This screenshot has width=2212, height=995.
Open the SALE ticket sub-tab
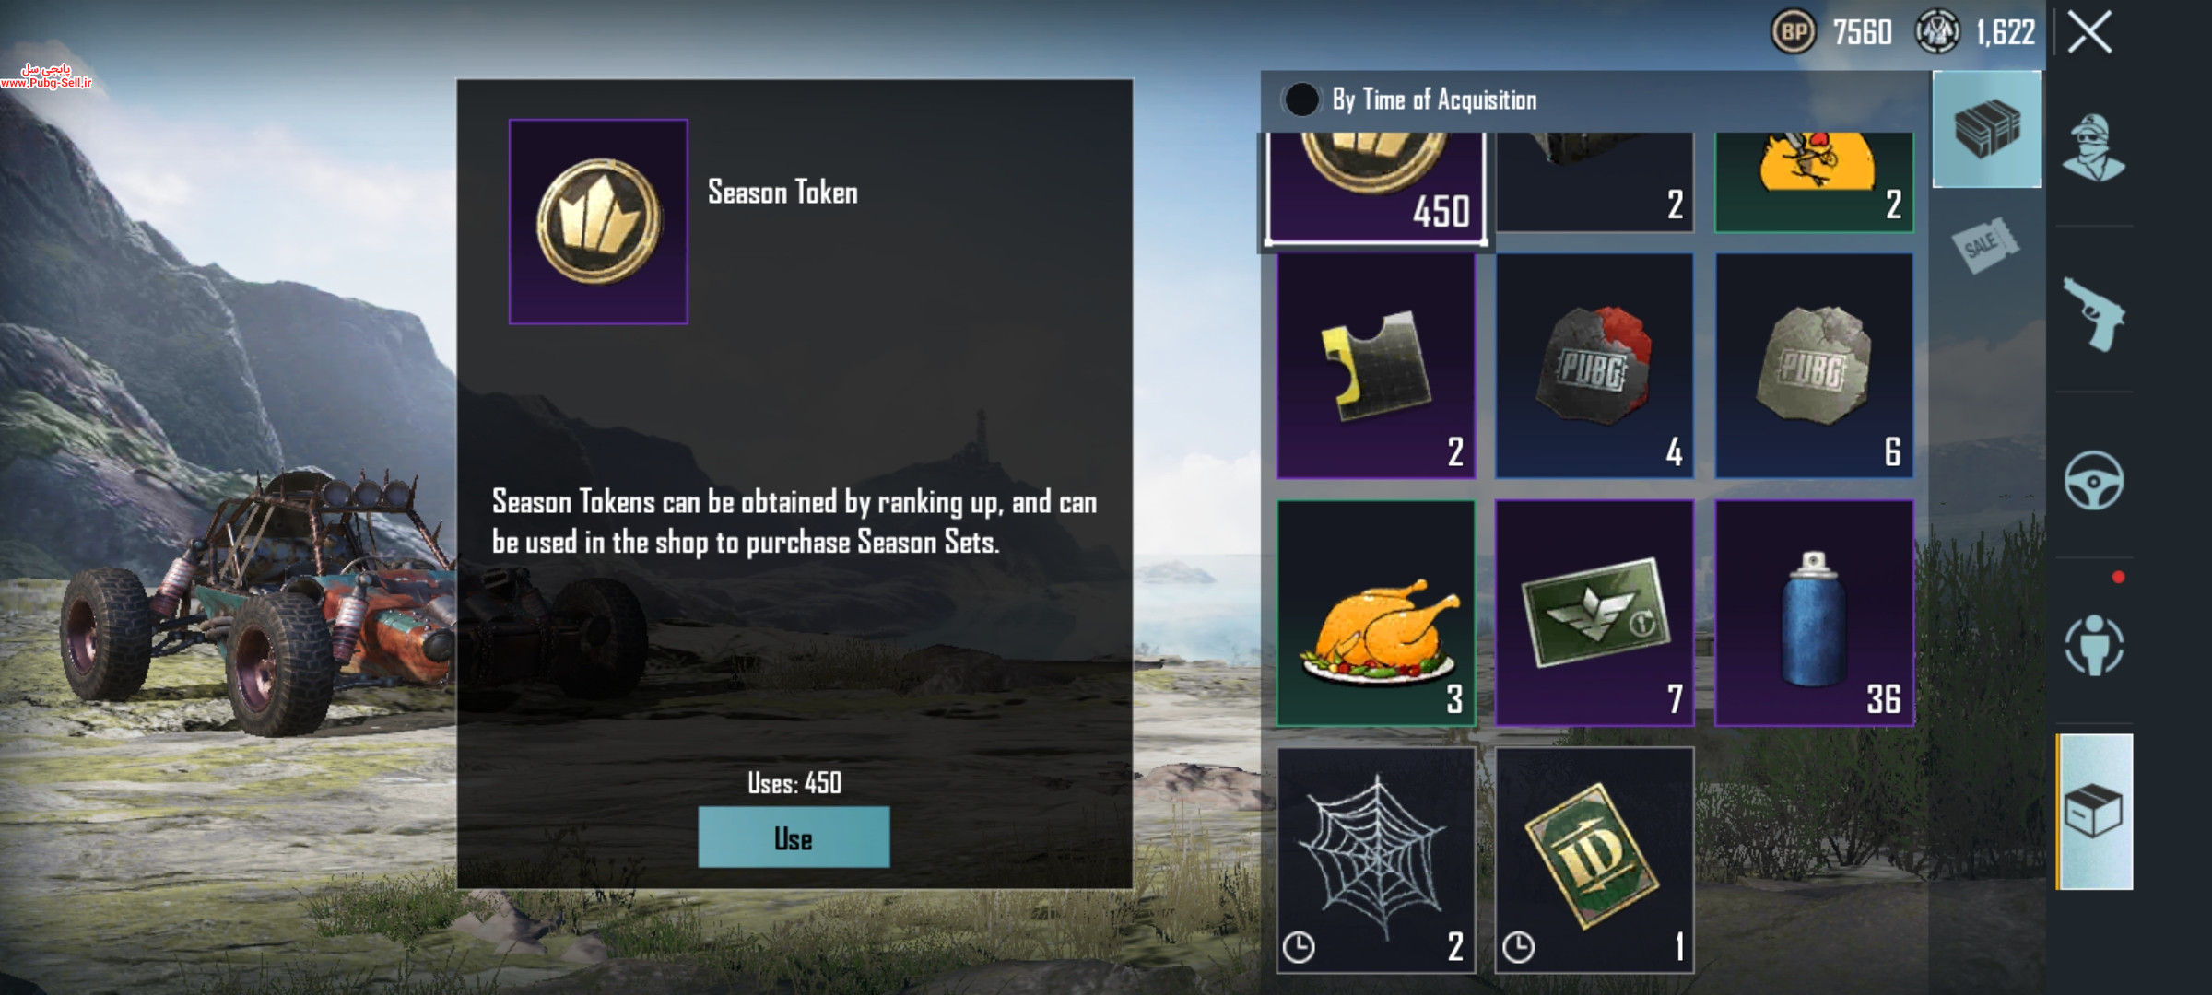pyautogui.click(x=1984, y=245)
